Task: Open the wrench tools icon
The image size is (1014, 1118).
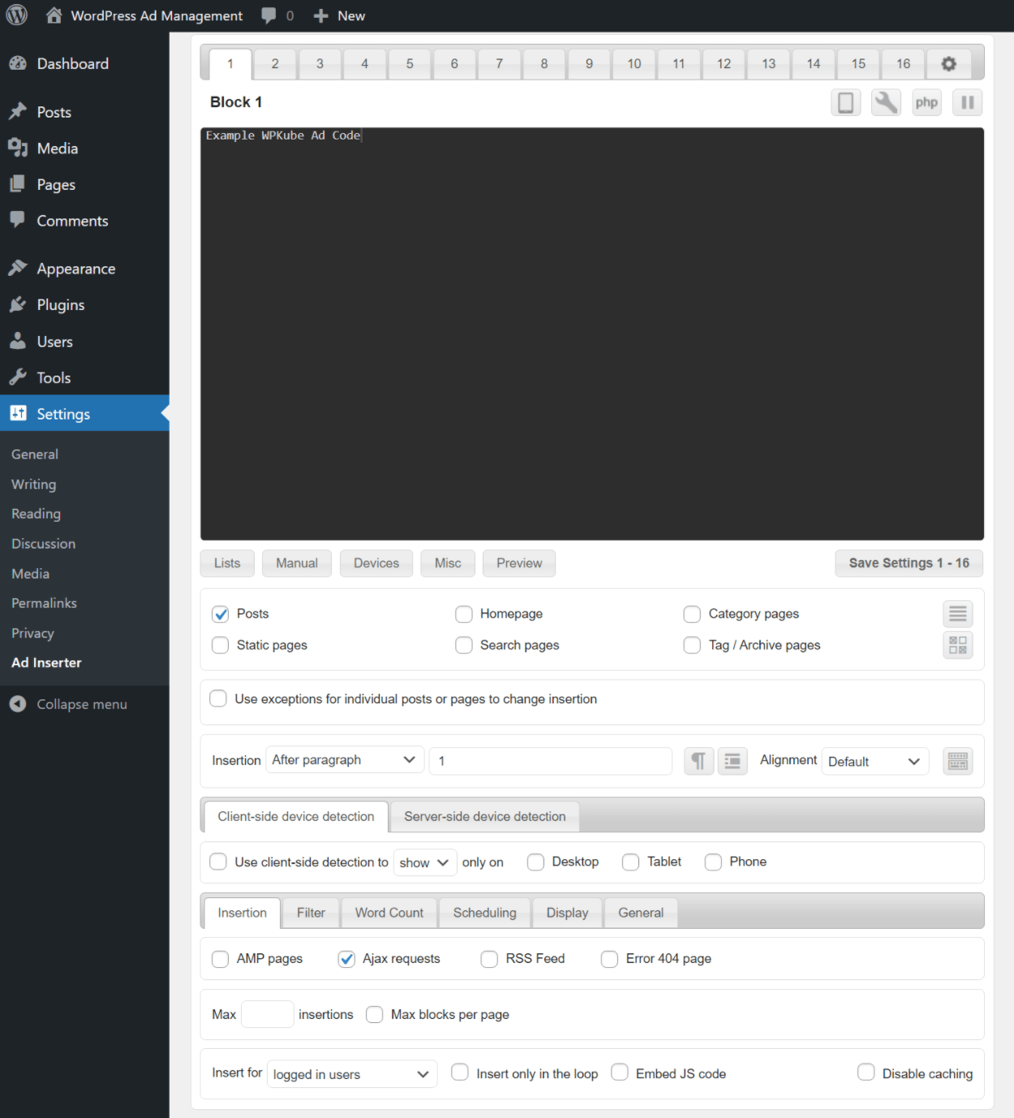Action: click(x=886, y=102)
